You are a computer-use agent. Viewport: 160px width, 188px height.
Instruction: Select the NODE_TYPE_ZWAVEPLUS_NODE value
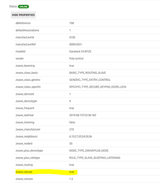(89, 150)
